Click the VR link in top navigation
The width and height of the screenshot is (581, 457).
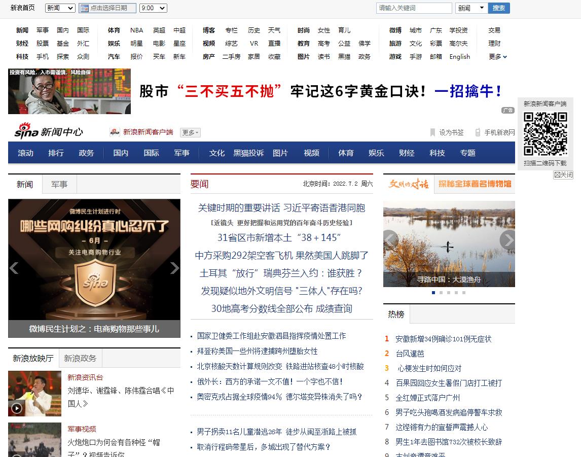tap(254, 43)
